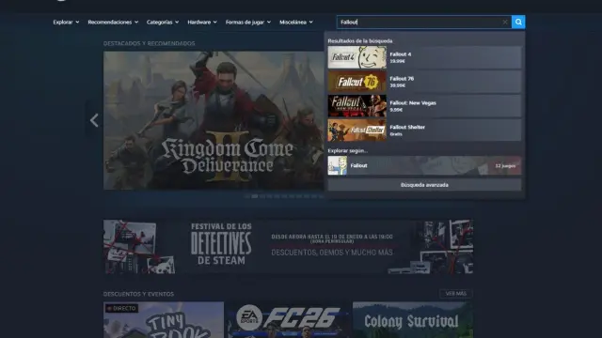Viewport: 602px width, 338px height.
Task: Open the EA Sports FC26 card
Action: (x=288, y=320)
